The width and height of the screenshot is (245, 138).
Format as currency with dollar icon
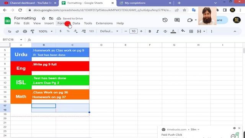(60, 31)
